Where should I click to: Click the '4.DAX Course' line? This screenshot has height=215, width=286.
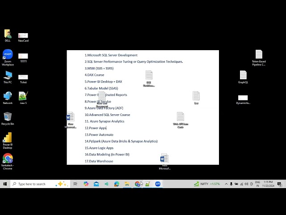(94, 75)
